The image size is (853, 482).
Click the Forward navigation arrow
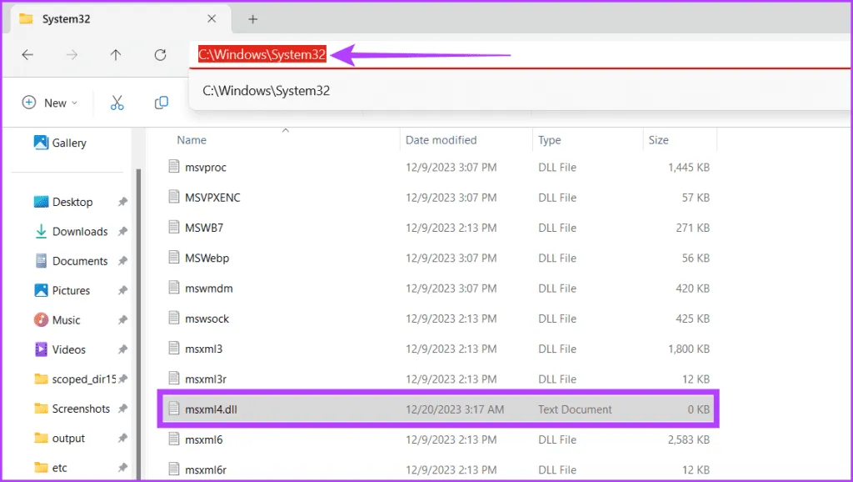(x=72, y=55)
